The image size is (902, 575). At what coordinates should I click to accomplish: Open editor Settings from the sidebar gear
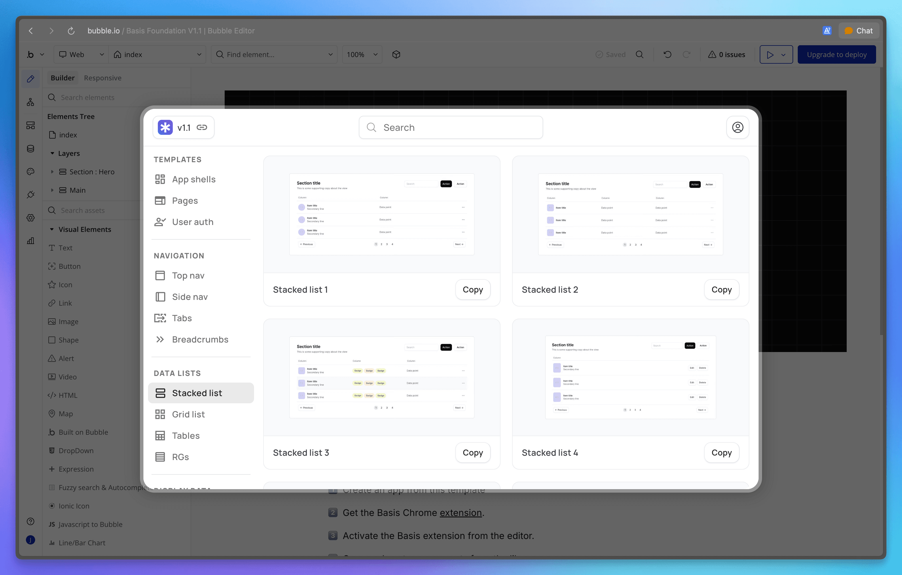tap(31, 217)
